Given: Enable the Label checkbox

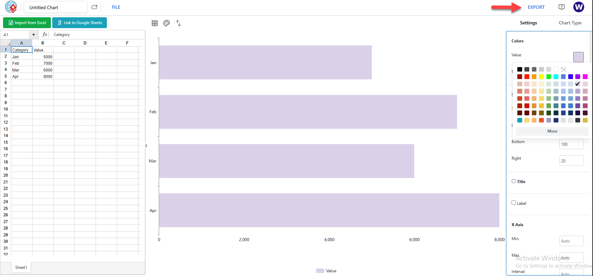Looking at the screenshot, I should (514, 202).
